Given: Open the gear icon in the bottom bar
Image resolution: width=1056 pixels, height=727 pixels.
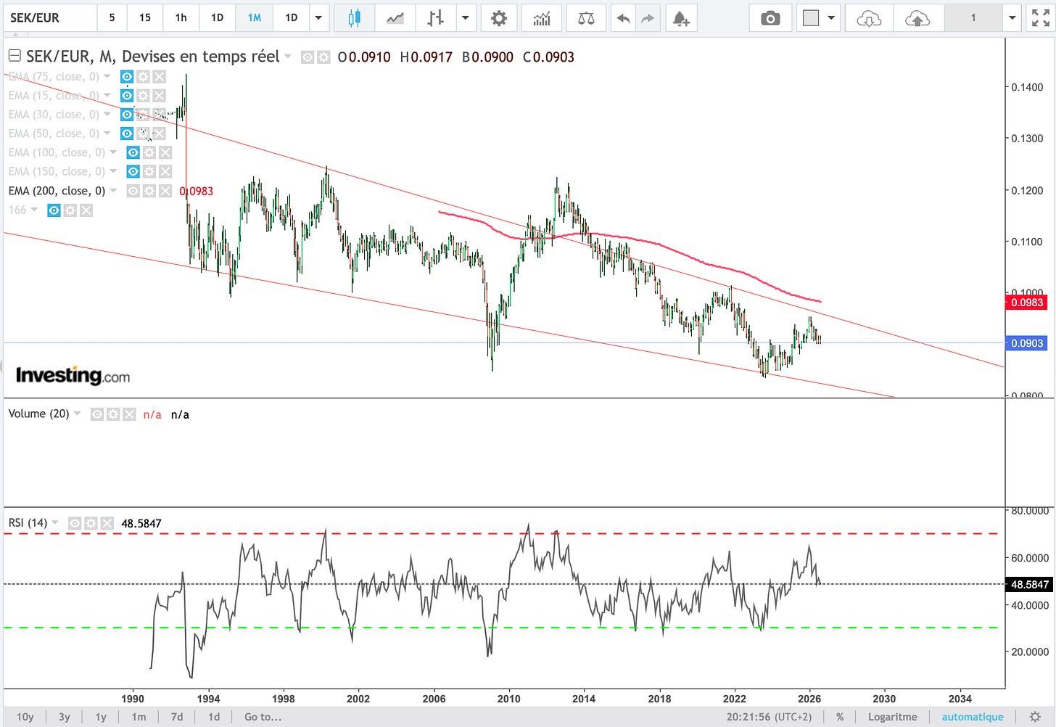Looking at the screenshot, I should [1036, 717].
